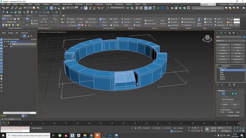This screenshot has height=138, width=246.
Task: Click the Connect loops tool
Action: pos(149,20)
